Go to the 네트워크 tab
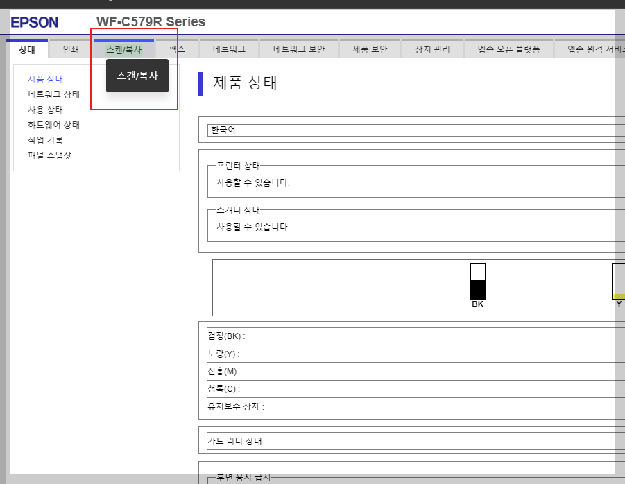This screenshot has height=484, width=625. click(229, 49)
